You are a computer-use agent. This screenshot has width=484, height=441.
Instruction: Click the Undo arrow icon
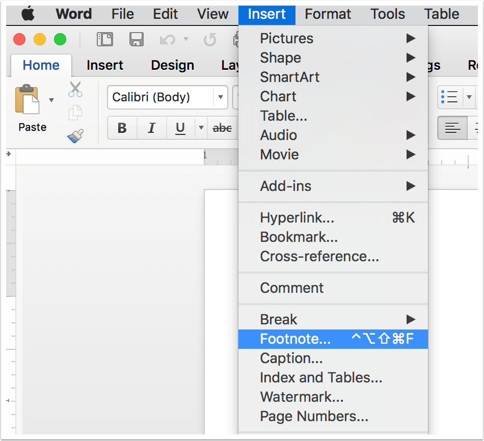[168, 40]
